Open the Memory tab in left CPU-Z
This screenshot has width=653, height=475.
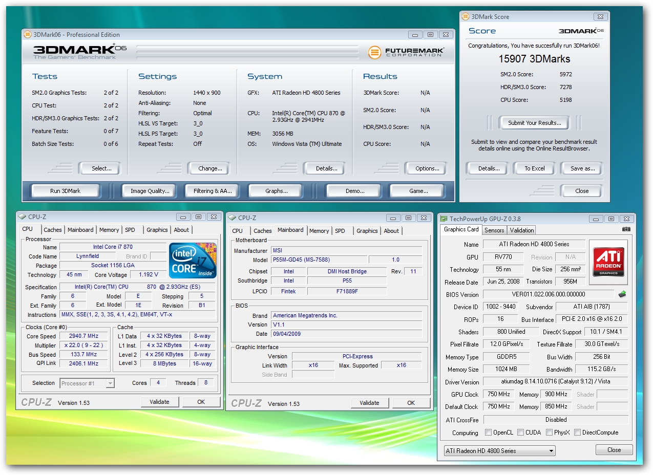click(x=109, y=230)
